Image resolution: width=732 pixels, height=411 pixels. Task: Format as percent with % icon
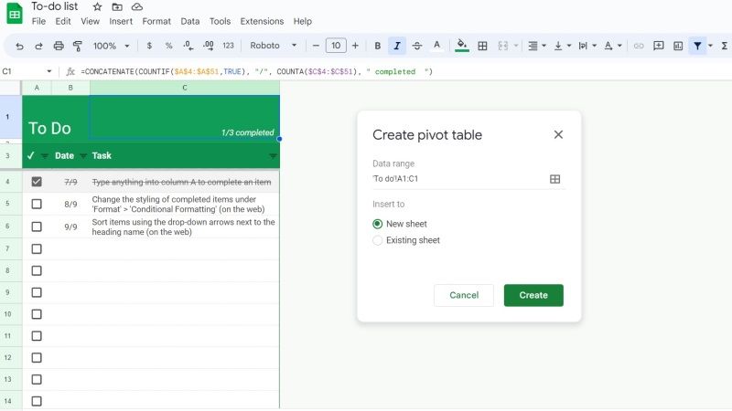(x=169, y=46)
